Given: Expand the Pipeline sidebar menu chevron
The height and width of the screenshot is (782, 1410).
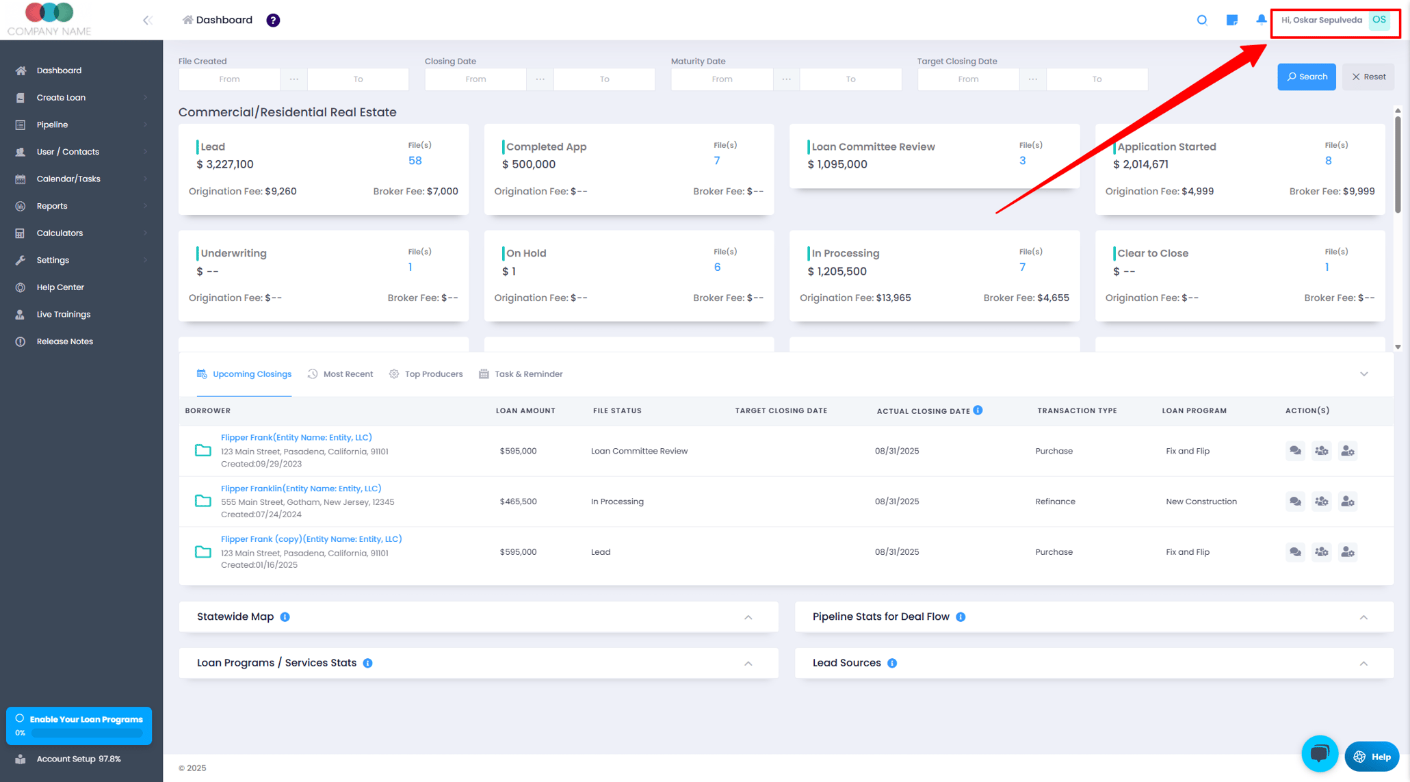Looking at the screenshot, I should tap(146, 125).
